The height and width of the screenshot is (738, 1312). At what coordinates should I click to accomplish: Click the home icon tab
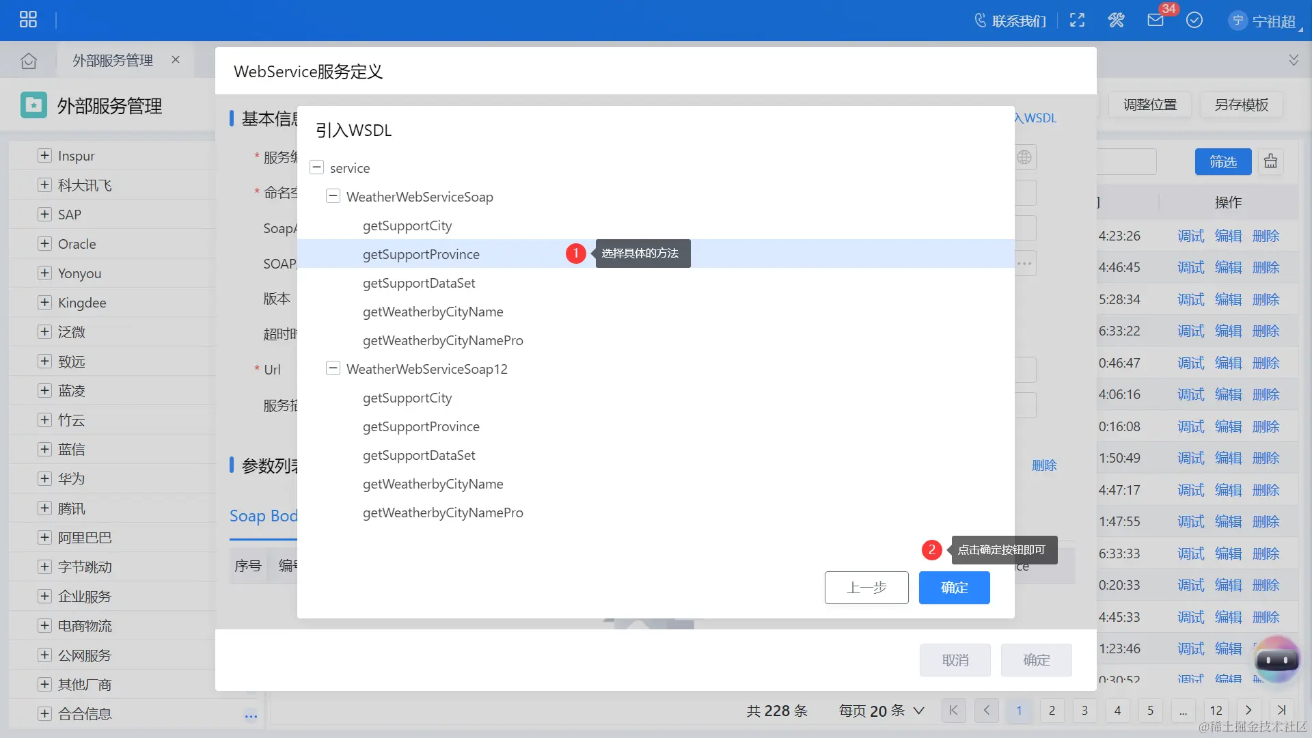(x=29, y=61)
